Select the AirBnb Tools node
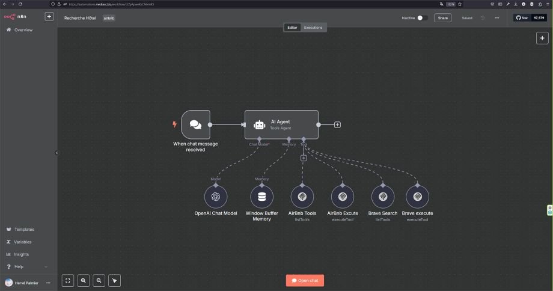Viewport: 553px width, 291px height. click(x=302, y=197)
